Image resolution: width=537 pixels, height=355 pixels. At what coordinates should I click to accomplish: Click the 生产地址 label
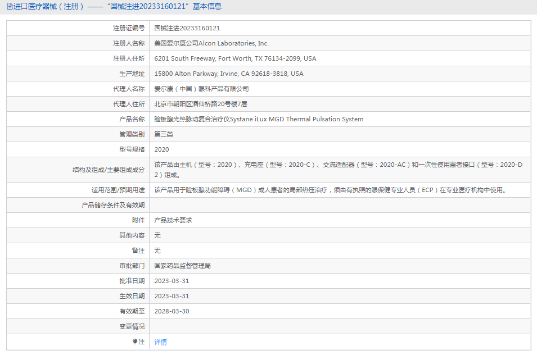tap(132, 74)
